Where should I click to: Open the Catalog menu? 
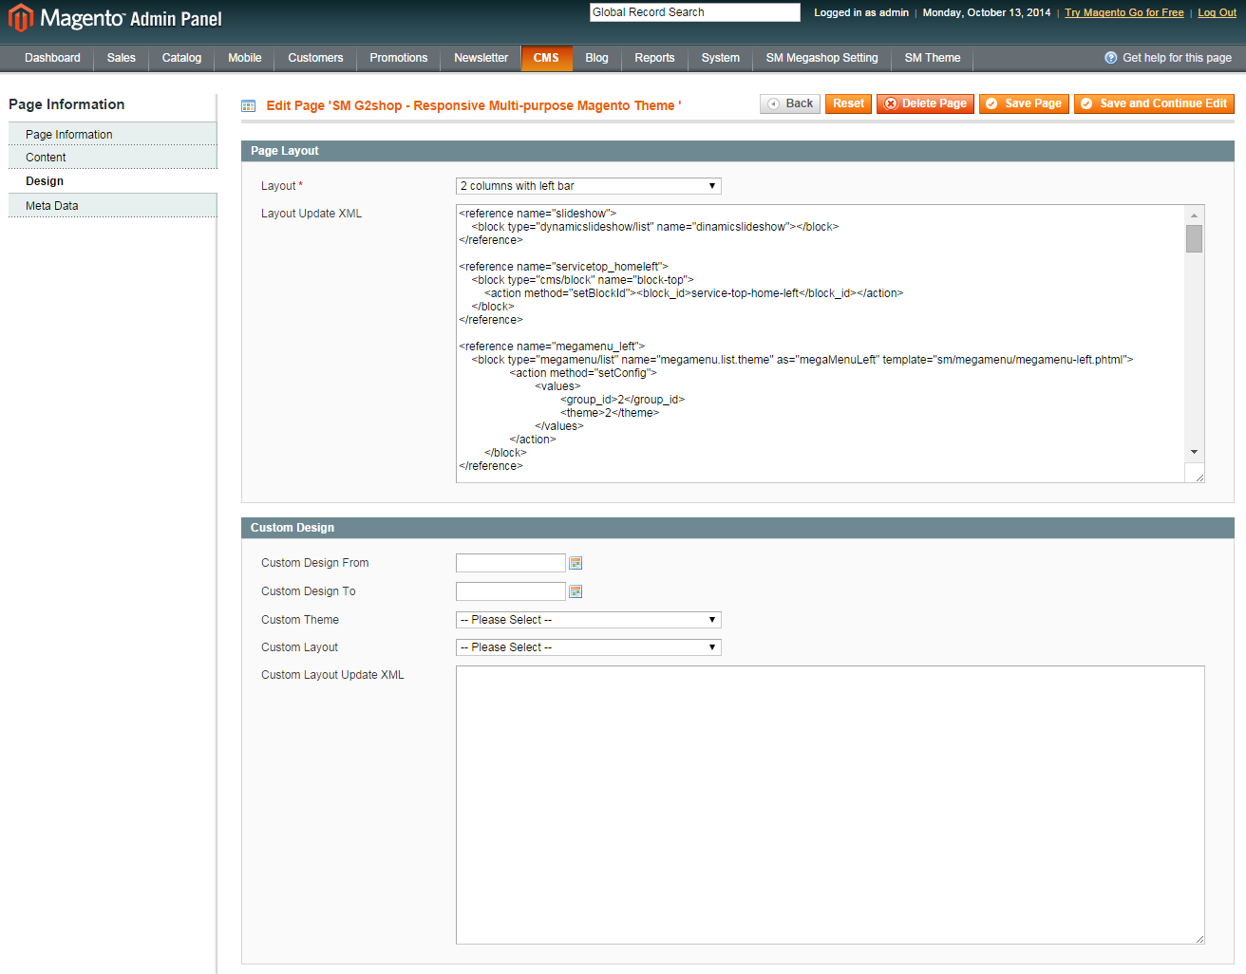coord(181,58)
